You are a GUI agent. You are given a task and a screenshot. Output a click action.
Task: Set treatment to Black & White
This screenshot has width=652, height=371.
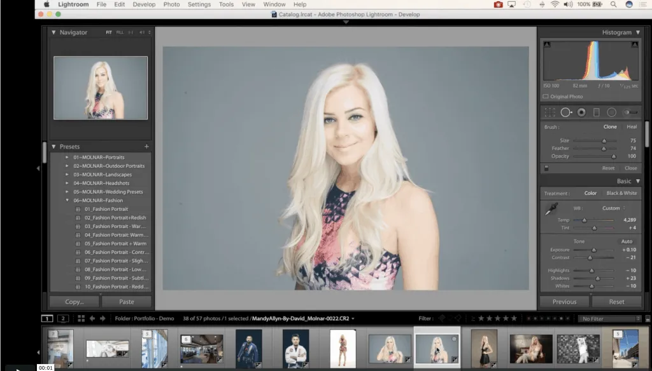click(621, 193)
